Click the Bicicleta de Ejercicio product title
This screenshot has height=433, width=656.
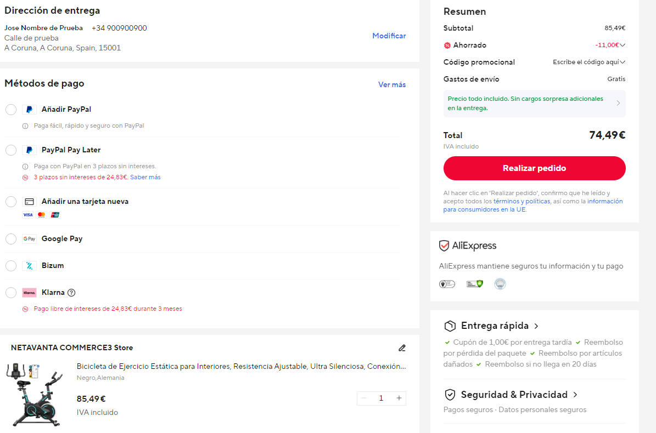pos(241,367)
